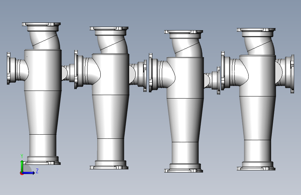Pick the left side flange of the leftmost fitting
Image resolution: width=301 pixels, height=195 pixels.
tap(9, 68)
